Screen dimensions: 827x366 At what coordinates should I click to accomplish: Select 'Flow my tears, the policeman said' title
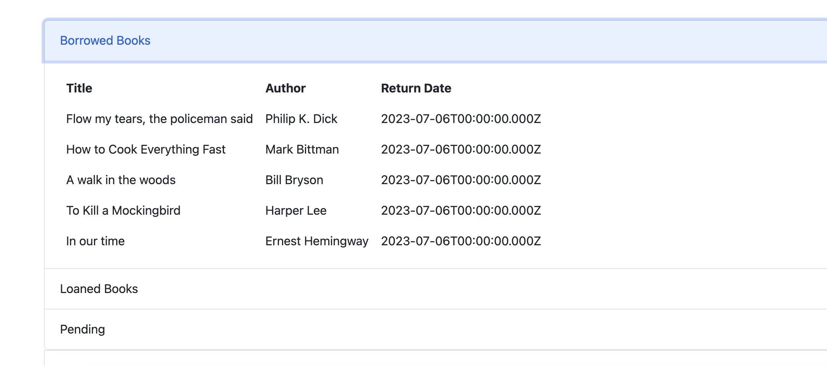click(x=159, y=119)
